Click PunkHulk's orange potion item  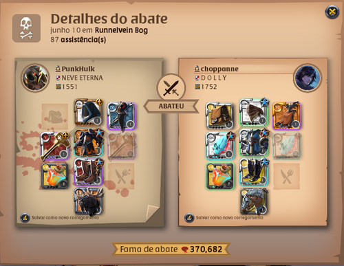[55, 176]
